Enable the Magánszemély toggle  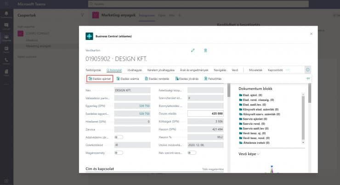119,152
